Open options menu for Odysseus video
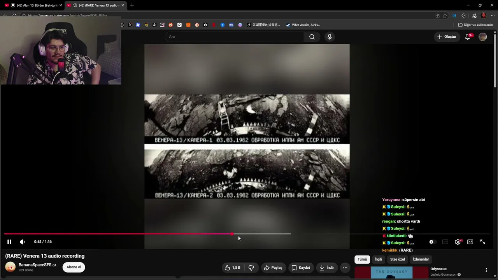Screen dimensions: 498x280 [486, 270]
